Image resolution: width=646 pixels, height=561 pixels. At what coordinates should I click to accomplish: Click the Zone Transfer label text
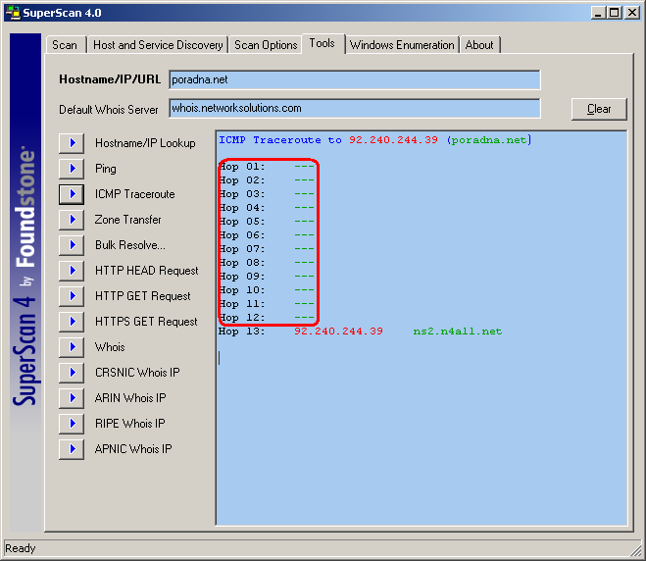pos(128,220)
